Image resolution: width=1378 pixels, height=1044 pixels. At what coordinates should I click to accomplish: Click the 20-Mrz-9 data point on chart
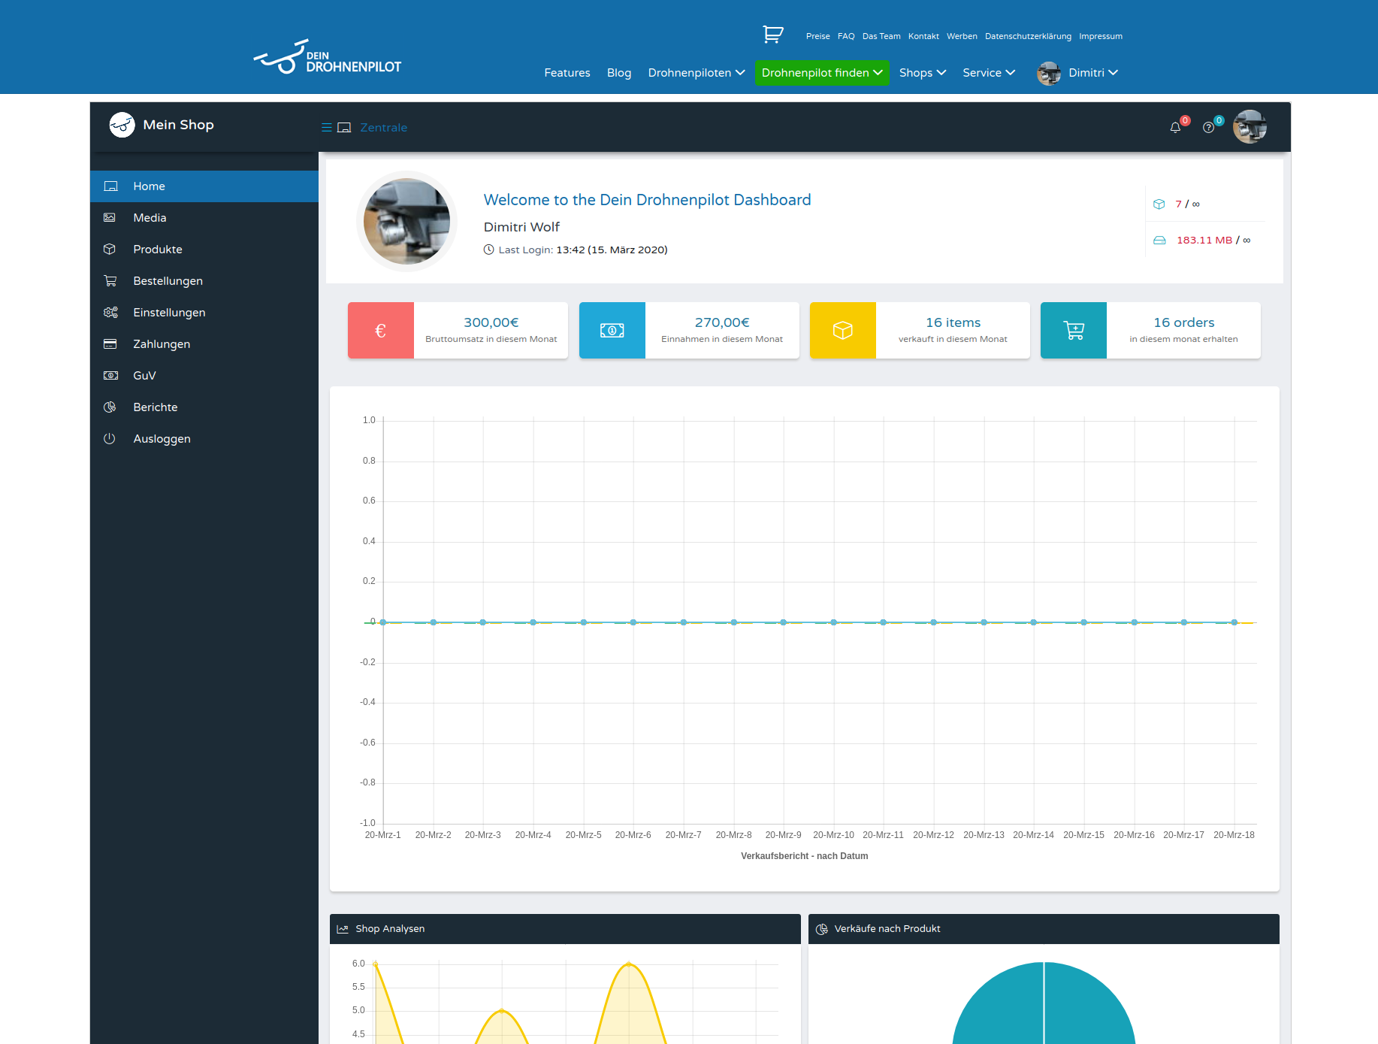(x=783, y=622)
